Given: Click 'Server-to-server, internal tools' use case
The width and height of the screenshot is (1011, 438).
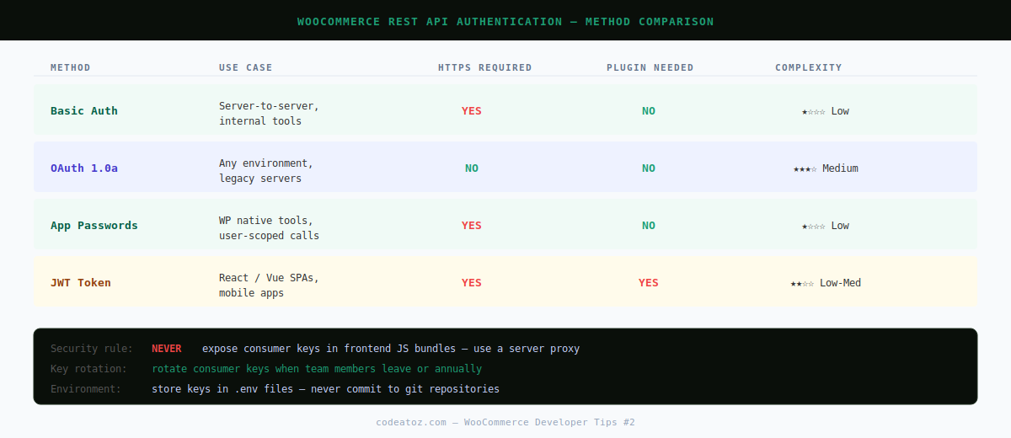Looking at the screenshot, I should 270,114.
